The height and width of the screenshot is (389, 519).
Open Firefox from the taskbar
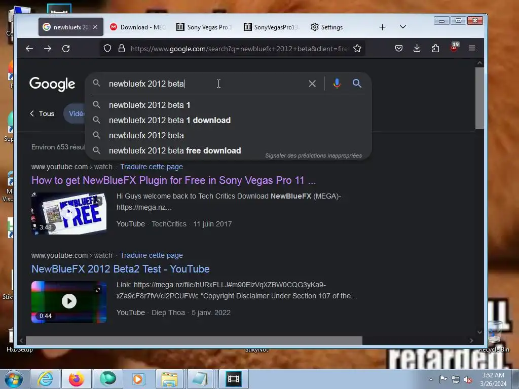coord(77,379)
